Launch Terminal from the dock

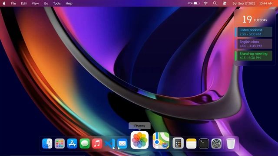[x=204, y=143]
